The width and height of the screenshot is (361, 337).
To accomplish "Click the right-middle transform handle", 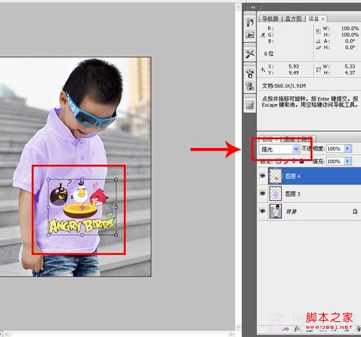I will (116, 207).
